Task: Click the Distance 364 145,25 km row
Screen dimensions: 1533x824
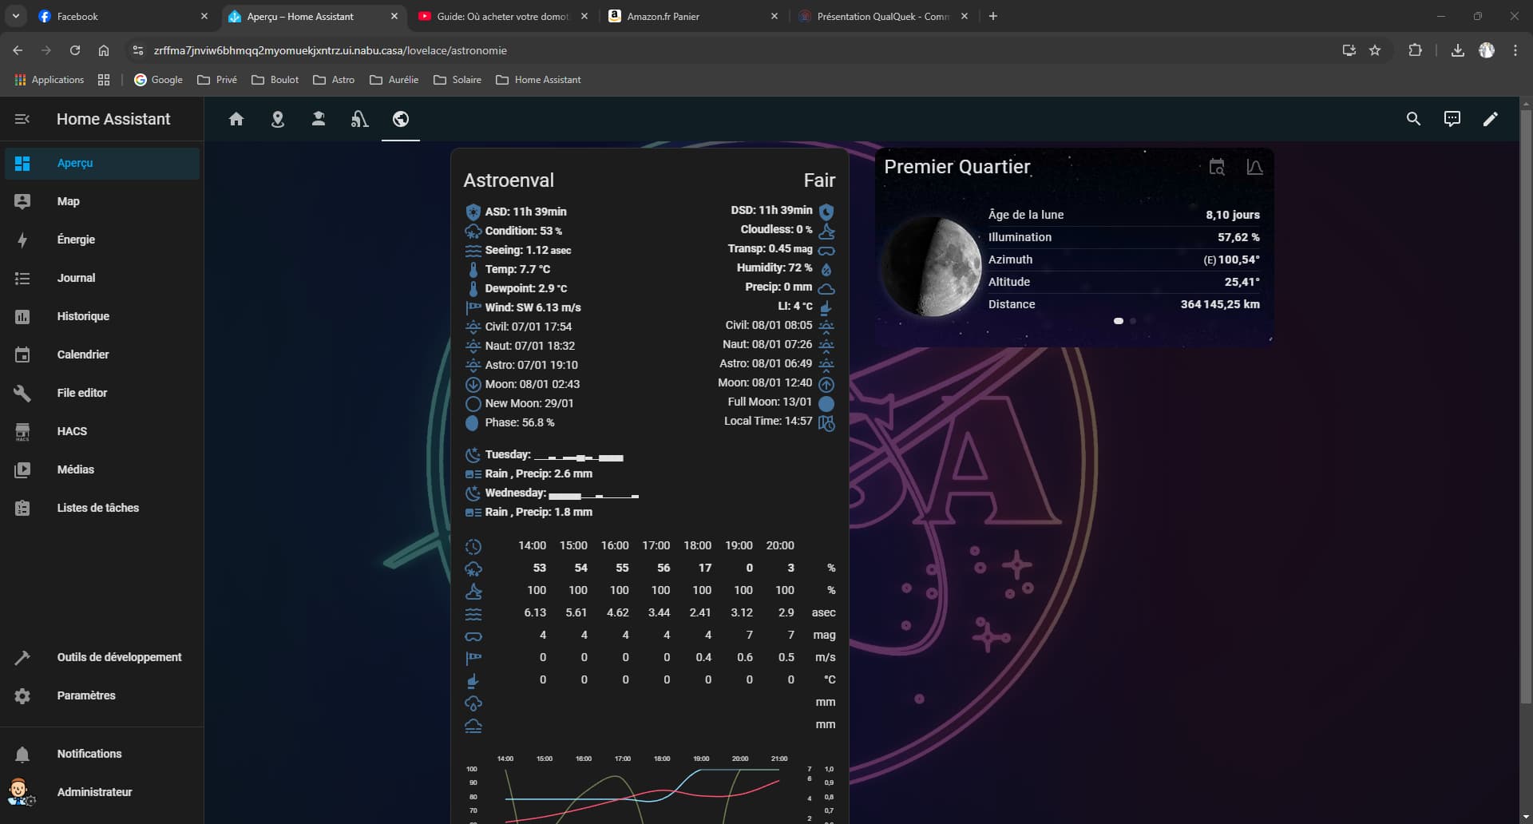Action: pyautogui.click(x=1123, y=304)
